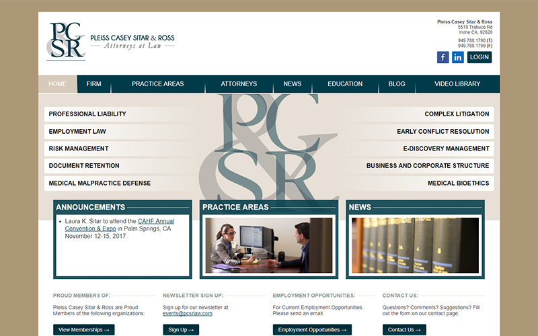
Task: Click the Practice Areas office photo
Action: (268, 245)
